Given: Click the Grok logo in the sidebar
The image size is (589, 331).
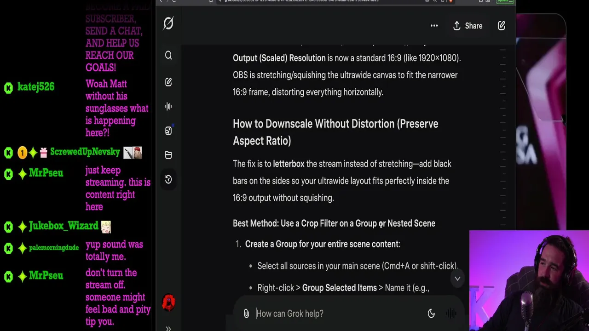Looking at the screenshot, I should coord(168,23).
